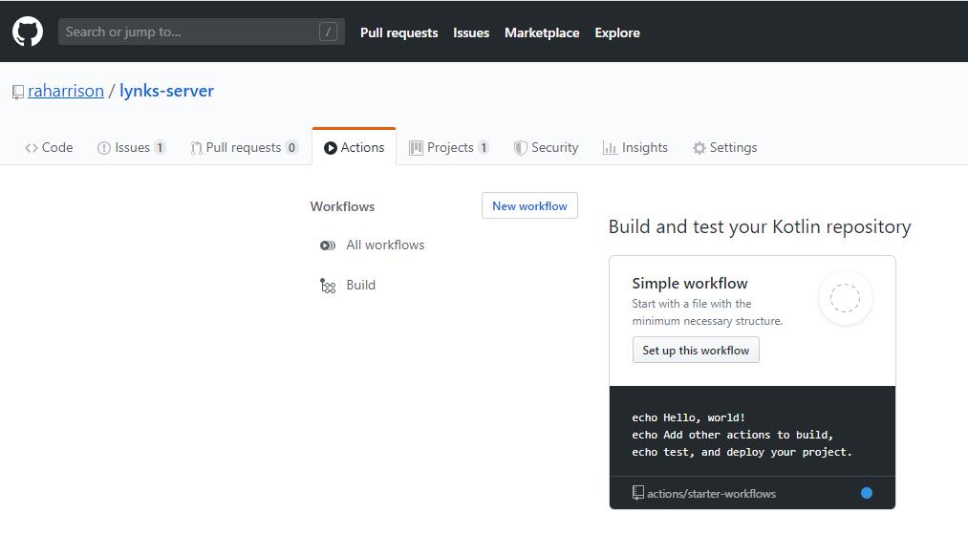Open the lynks-server repository link
The image size is (968, 534).
click(166, 91)
